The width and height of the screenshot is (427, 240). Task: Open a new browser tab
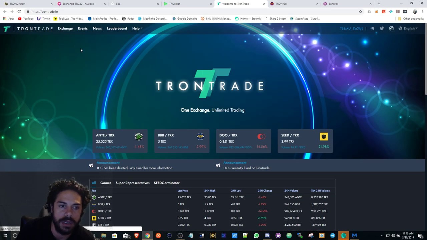379,4
